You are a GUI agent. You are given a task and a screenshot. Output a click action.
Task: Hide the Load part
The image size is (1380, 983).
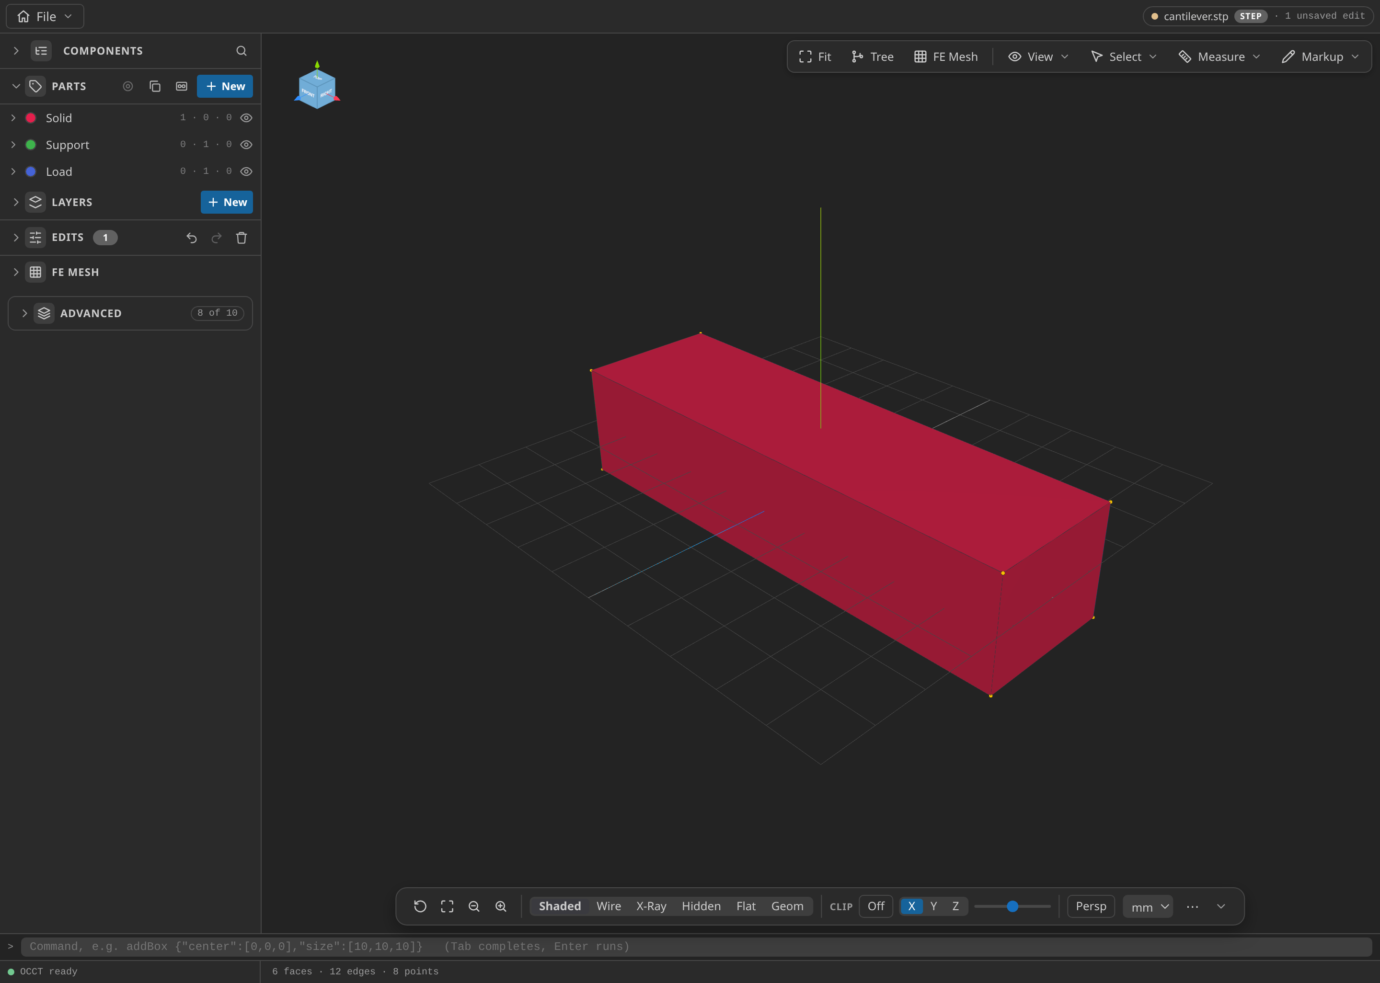[x=246, y=171]
